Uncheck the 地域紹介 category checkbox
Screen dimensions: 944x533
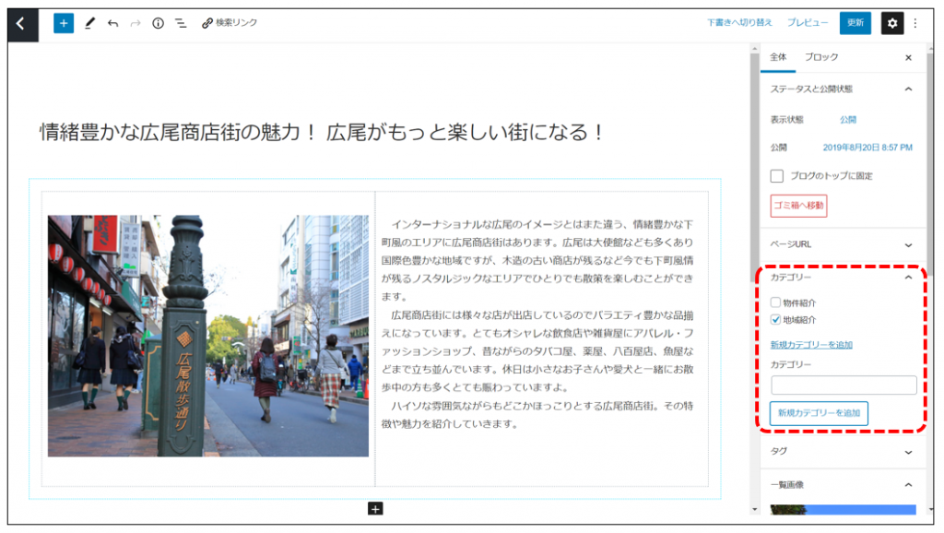776,320
